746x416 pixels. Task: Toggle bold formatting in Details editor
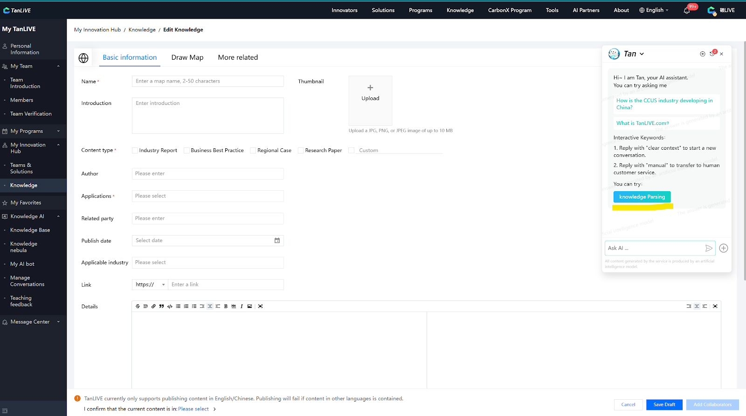226,306
